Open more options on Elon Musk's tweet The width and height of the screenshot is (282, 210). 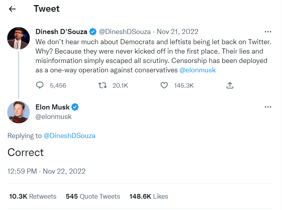click(268, 107)
